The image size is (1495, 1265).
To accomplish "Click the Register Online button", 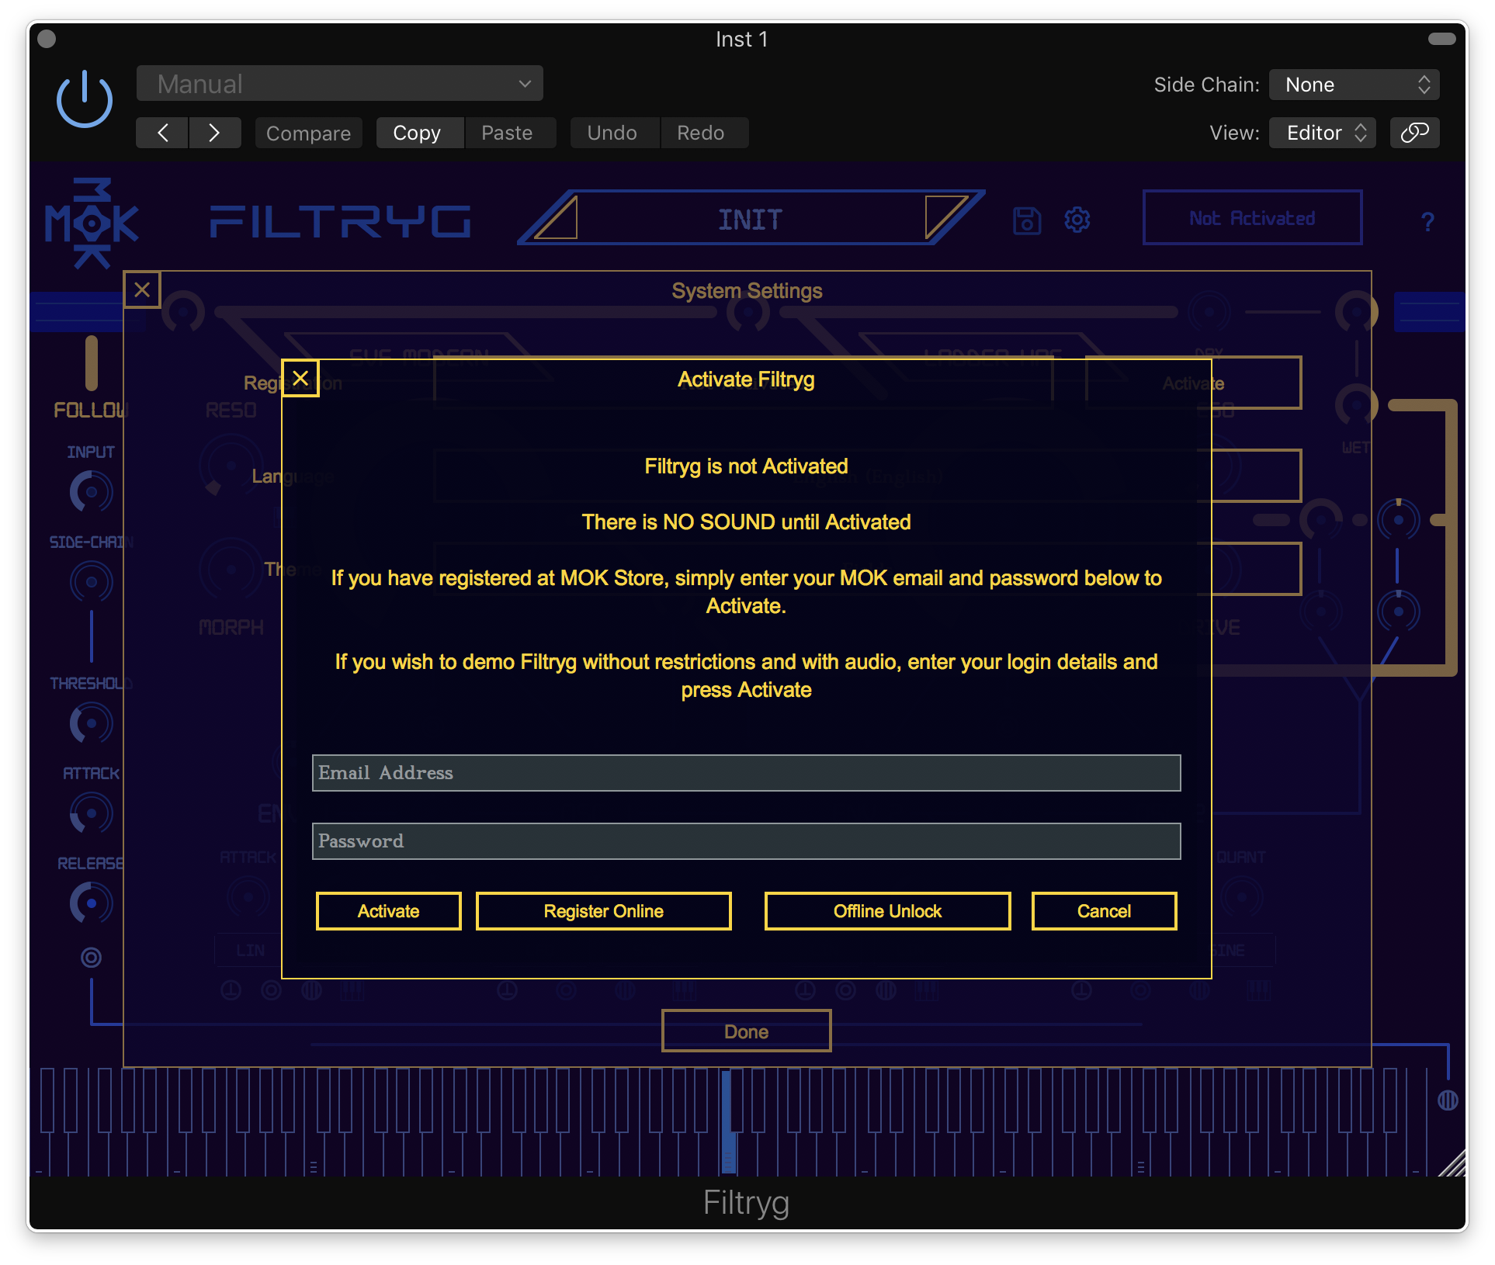I will click(x=603, y=911).
